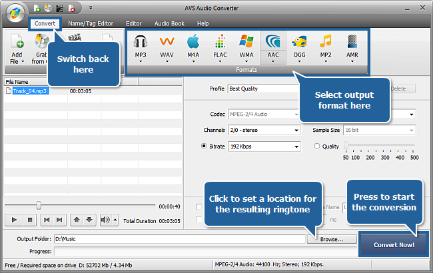
Task: Open the Sample Size dropdown 16 bit
Action: 379,130
